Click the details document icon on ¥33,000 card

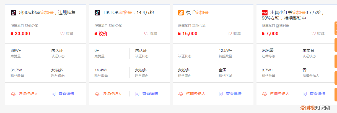tap(54, 94)
